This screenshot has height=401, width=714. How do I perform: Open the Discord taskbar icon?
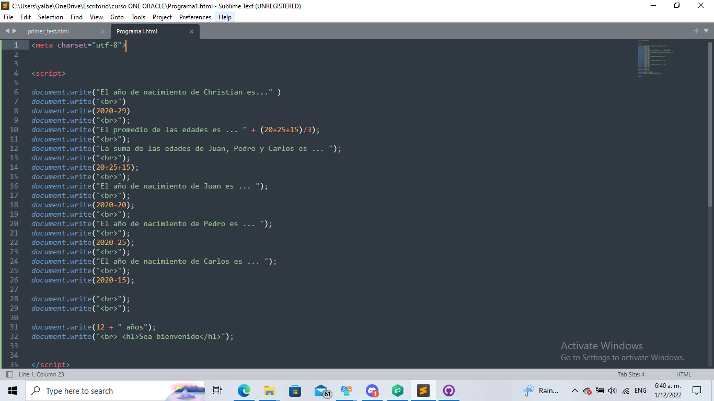coord(372,391)
